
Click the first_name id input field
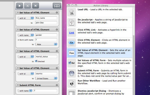coord(46,18)
